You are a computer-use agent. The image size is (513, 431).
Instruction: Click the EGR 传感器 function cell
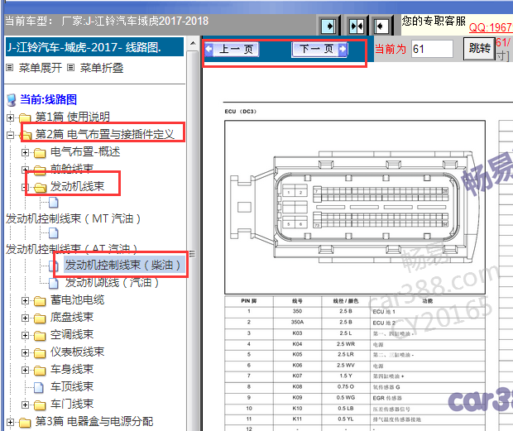pos(427,398)
